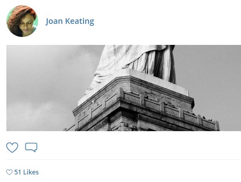Viewport: 241px width, 182px height.
Task: Open Joan Keating's round profile avatar
Action: 22,21
